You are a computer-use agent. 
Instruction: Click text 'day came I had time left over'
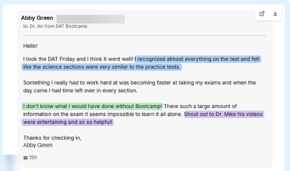pyautogui.click(x=80, y=90)
